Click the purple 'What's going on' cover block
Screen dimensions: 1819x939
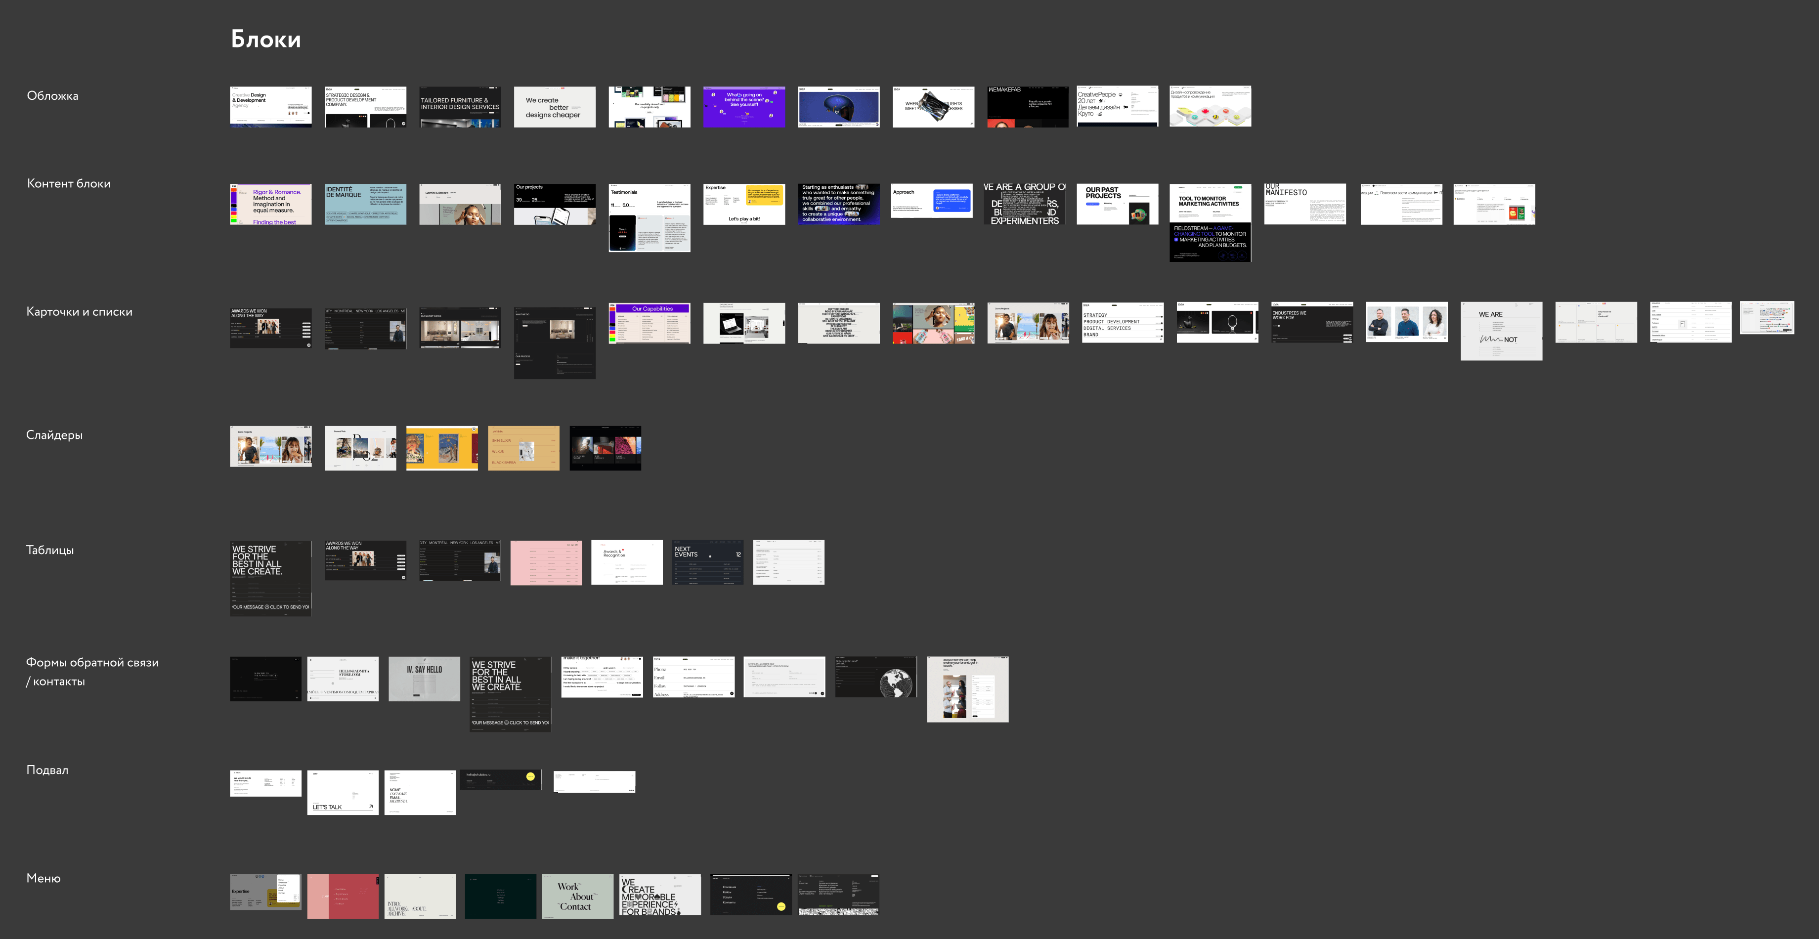(743, 107)
